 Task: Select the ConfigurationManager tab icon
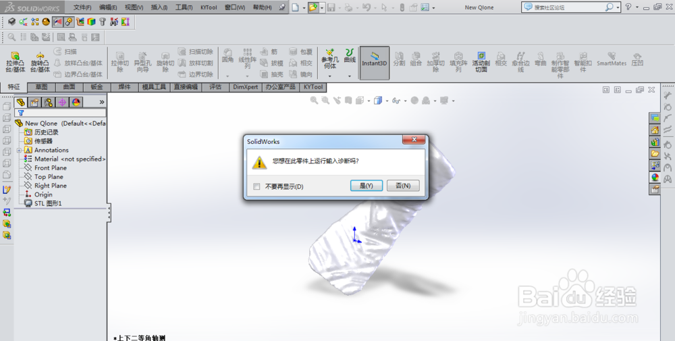pyautogui.click(x=48, y=102)
